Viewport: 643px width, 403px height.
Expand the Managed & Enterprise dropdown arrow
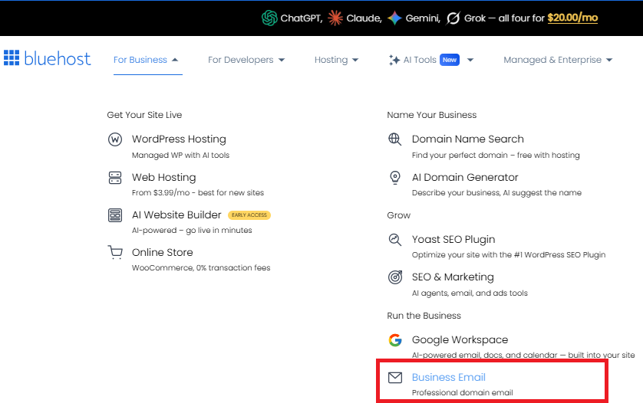click(x=609, y=60)
